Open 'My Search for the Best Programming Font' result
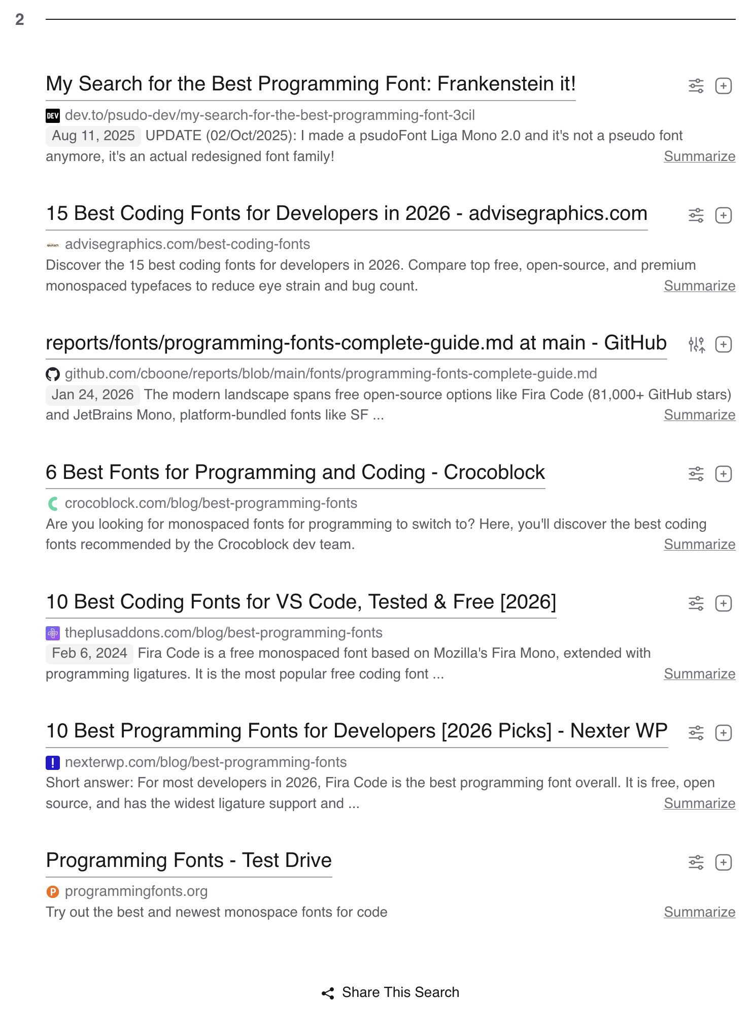The height and width of the screenshot is (1032, 753). coord(311,84)
